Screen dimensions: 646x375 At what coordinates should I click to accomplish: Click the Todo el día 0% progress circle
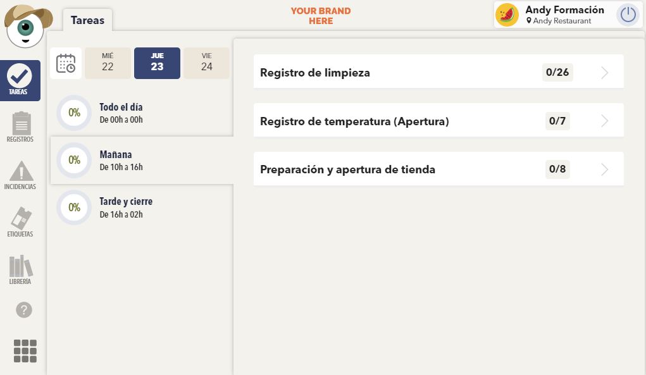pyautogui.click(x=74, y=113)
